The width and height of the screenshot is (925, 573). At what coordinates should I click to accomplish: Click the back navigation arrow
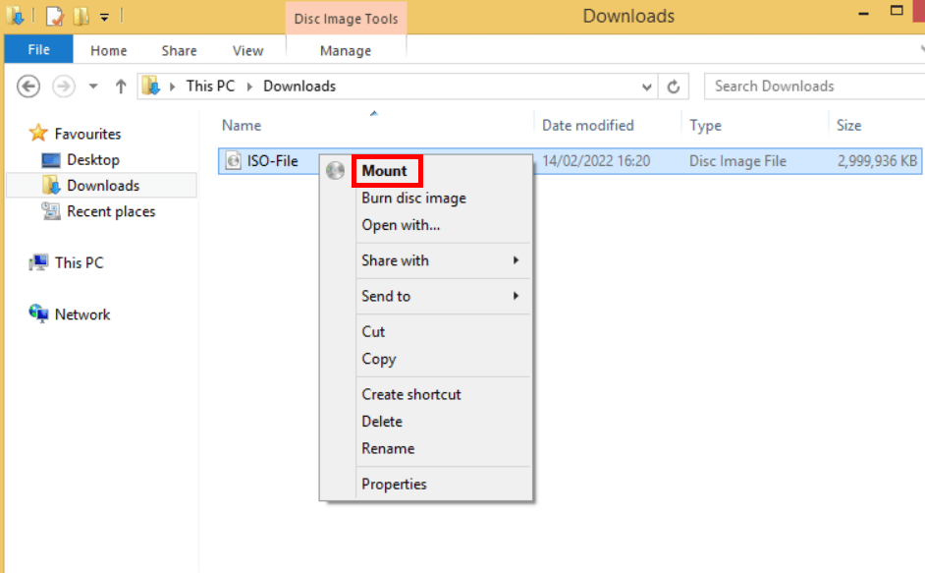[27, 86]
